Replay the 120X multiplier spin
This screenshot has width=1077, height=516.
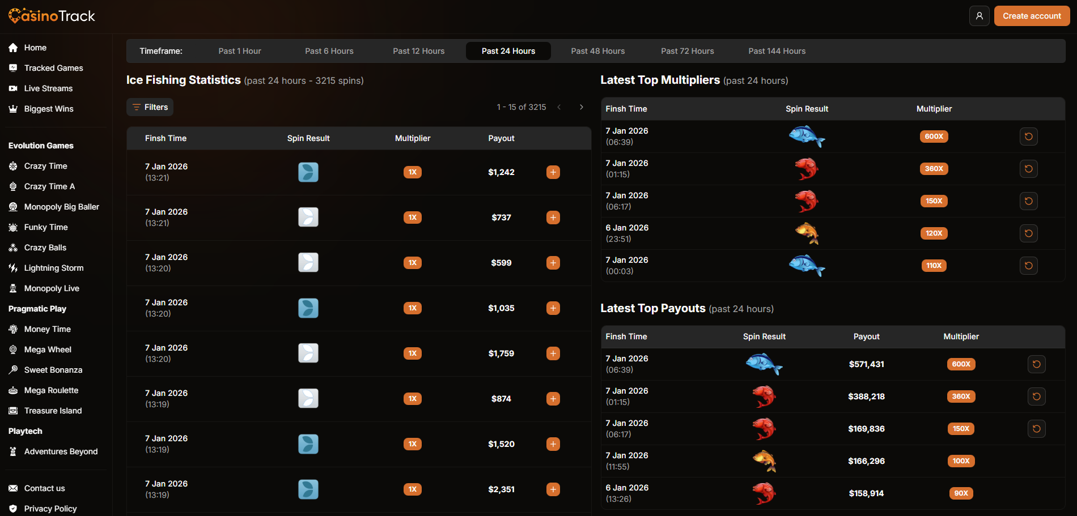click(1029, 233)
